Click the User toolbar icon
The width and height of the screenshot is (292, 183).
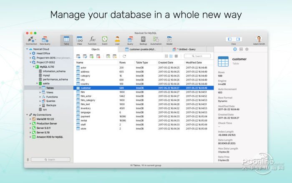117,39
